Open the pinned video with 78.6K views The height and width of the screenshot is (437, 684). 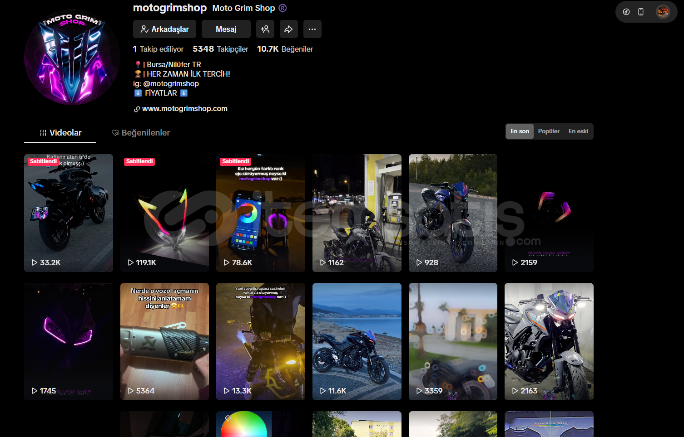pyautogui.click(x=261, y=213)
